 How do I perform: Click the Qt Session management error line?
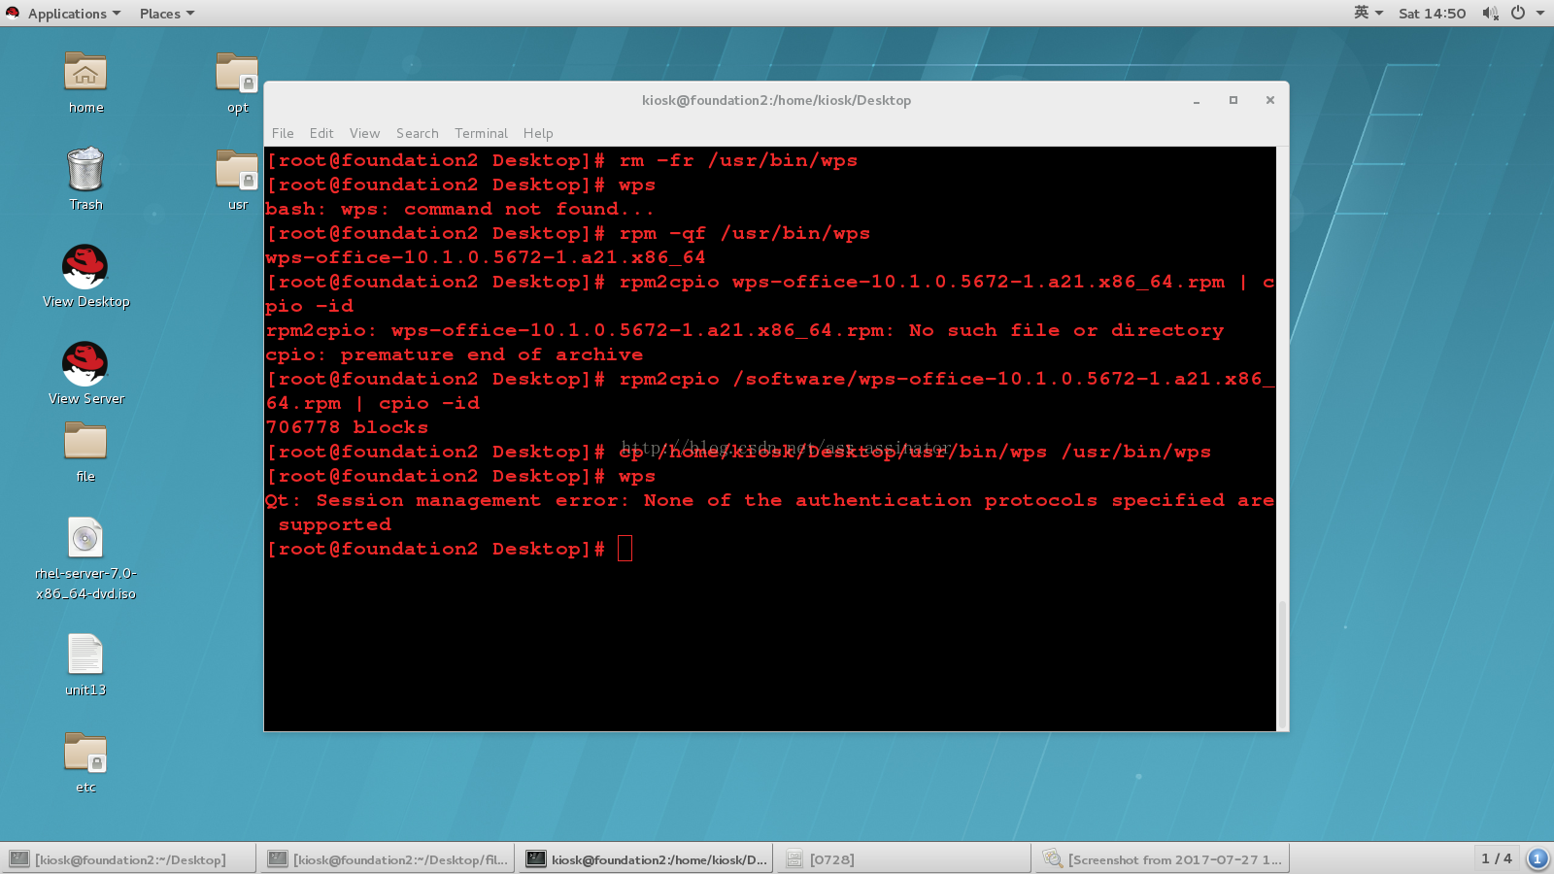(769, 512)
